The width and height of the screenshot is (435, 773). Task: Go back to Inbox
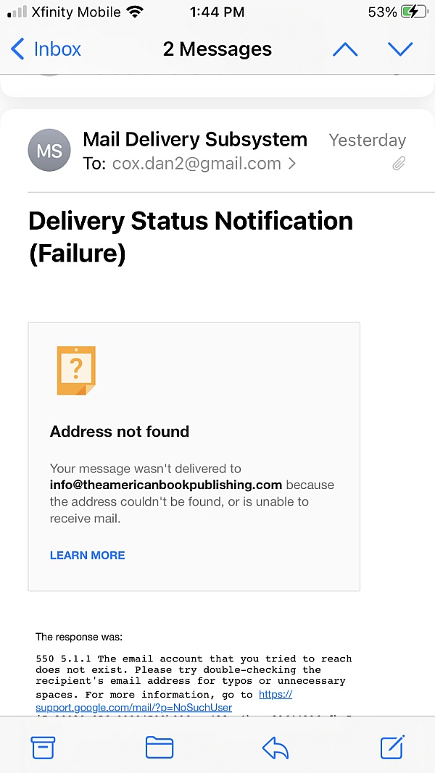tap(46, 49)
